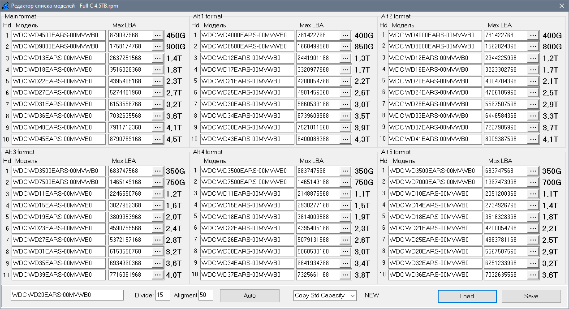
Task: Click Alt 2 format Max LBA field 7227985968
Action: click(505, 127)
